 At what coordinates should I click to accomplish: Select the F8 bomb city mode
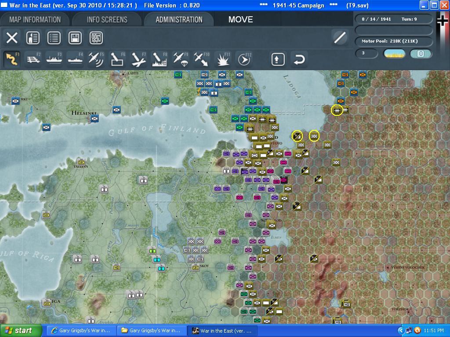(x=159, y=59)
